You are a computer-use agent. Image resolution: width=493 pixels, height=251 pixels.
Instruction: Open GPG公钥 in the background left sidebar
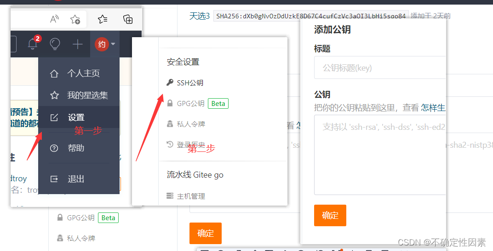80,218
